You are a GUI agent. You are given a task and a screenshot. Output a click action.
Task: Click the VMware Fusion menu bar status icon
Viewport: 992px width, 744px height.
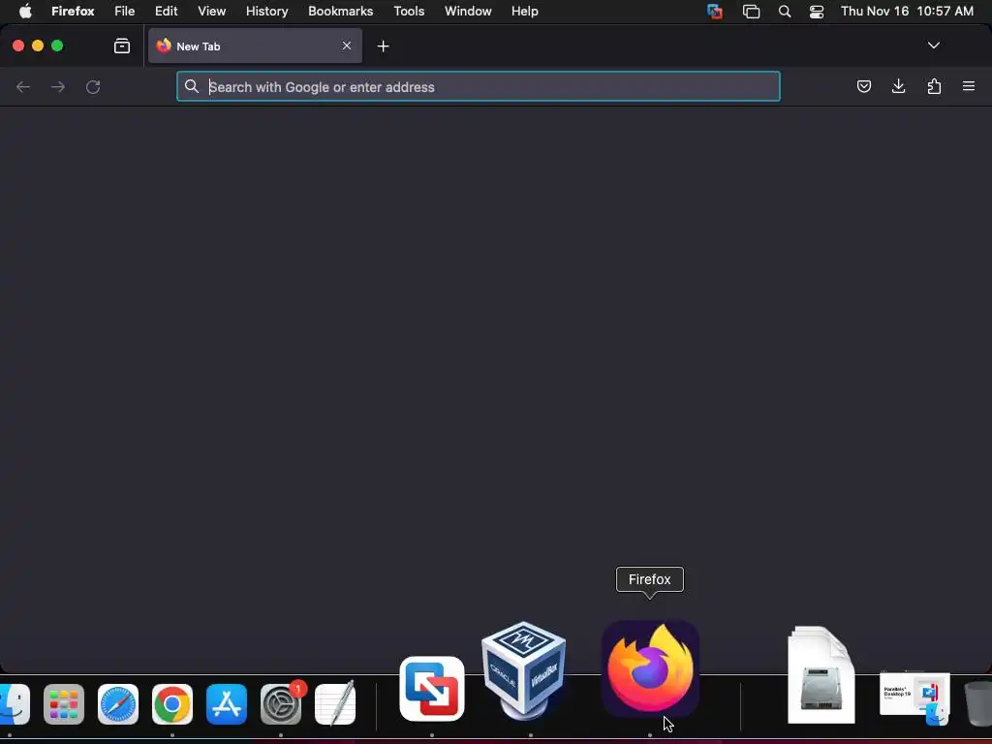[715, 12]
